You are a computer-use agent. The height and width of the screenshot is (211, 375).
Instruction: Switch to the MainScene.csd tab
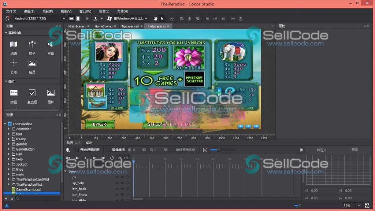[x=77, y=26]
